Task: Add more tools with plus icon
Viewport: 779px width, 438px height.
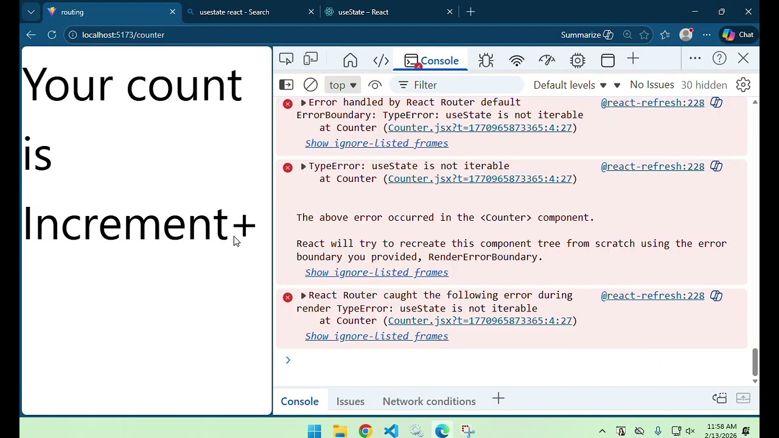Action: pyautogui.click(x=633, y=59)
